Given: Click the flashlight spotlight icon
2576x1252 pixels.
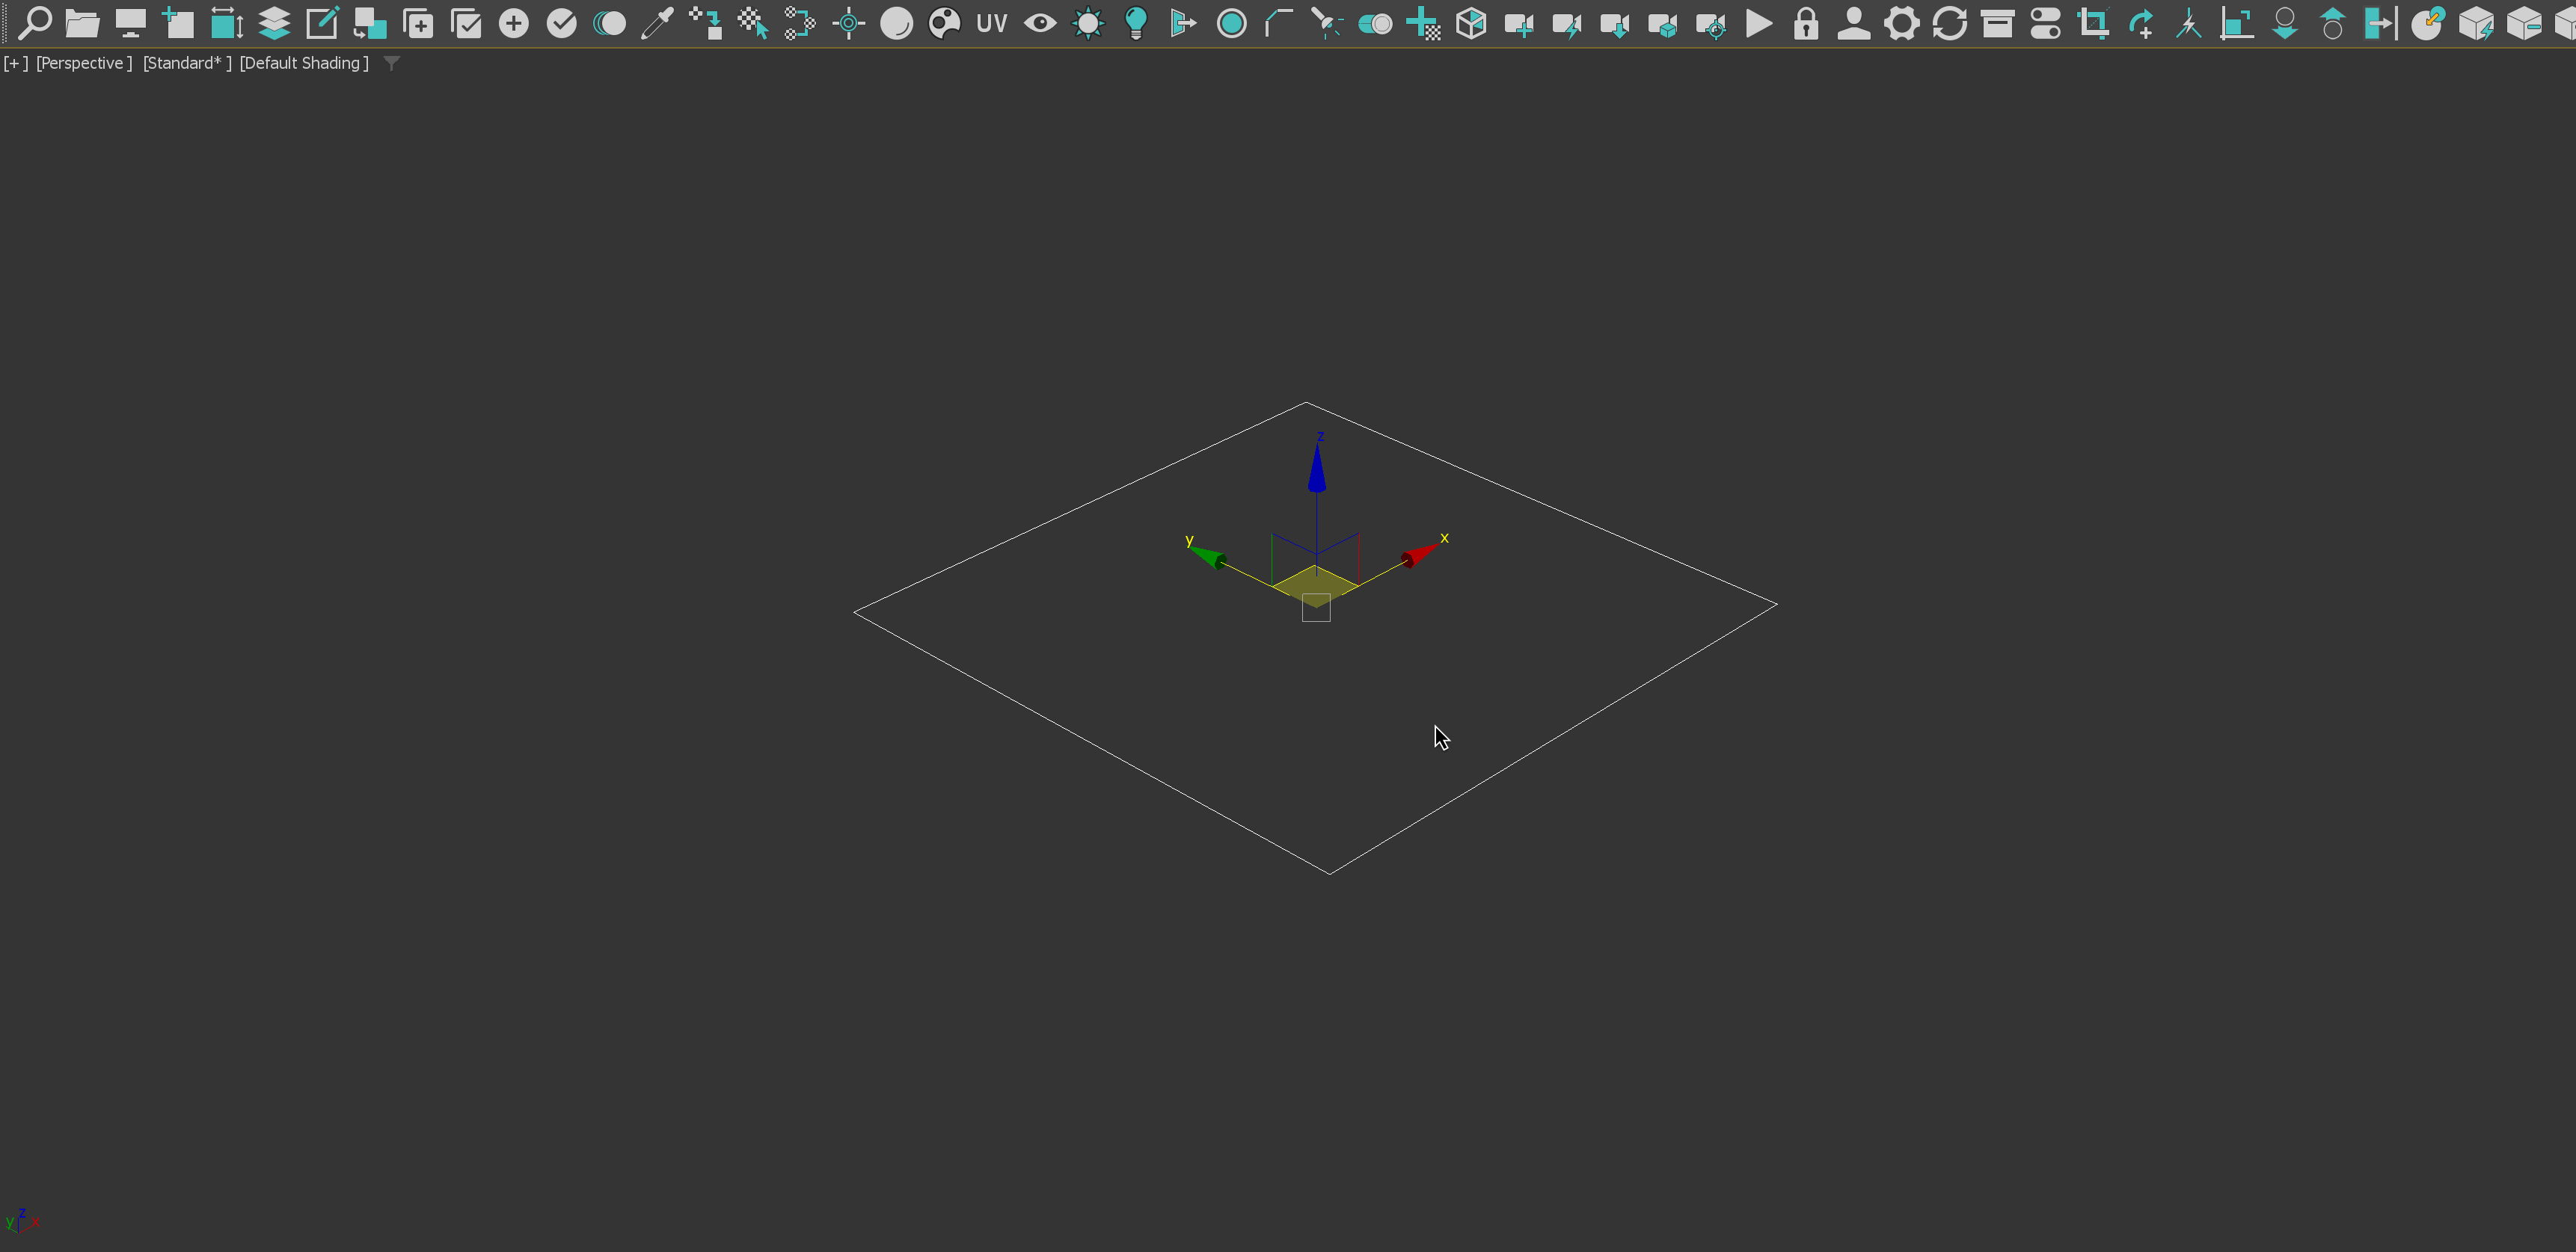Looking at the screenshot, I should tap(1327, 22).
